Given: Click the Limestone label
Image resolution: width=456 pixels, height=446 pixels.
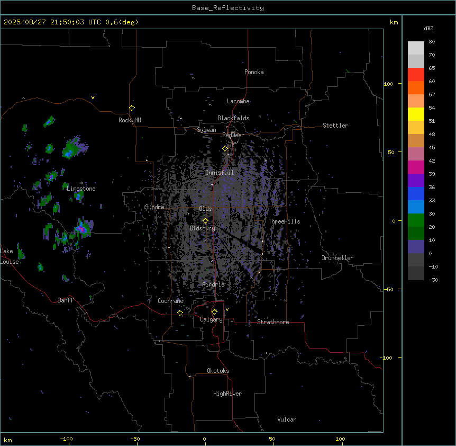Looking at the screenshot, I should point(81,189).
